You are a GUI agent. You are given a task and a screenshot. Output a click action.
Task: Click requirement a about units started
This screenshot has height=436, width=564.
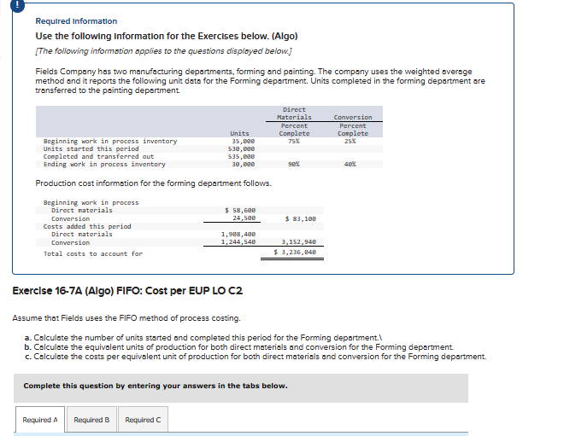[x=203, y=338]
